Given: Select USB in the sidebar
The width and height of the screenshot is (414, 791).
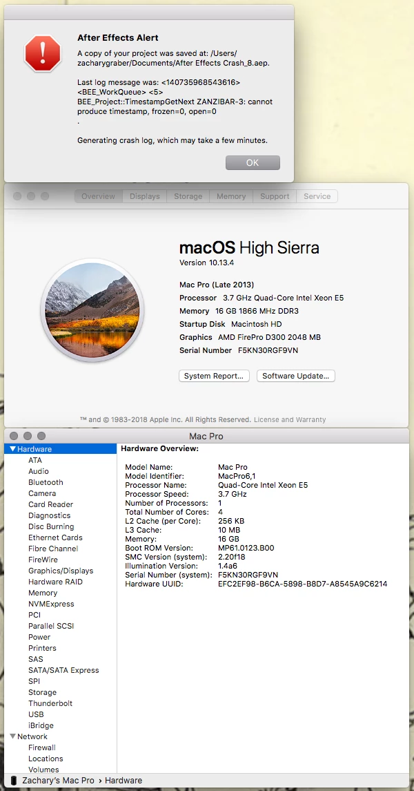Looking at the screenshot, I should [36, 714].
